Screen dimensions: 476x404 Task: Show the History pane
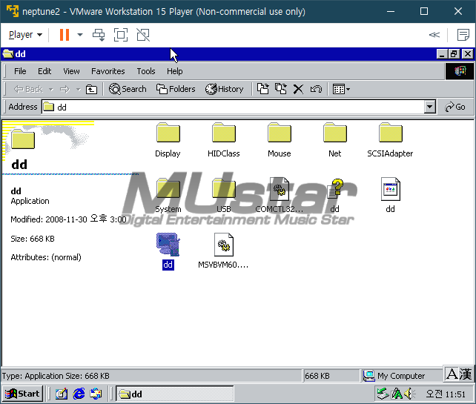click(x=225, y=89)
